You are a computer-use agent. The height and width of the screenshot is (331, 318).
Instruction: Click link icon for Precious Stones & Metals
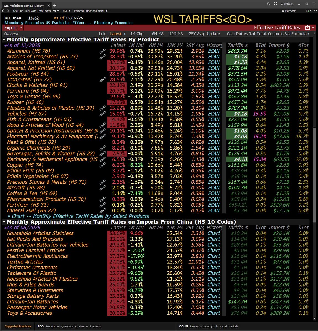tap(103, 182)
